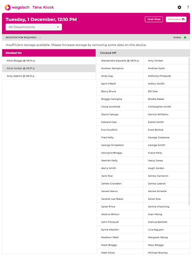Click the Who's Here print button

point(176,19)
